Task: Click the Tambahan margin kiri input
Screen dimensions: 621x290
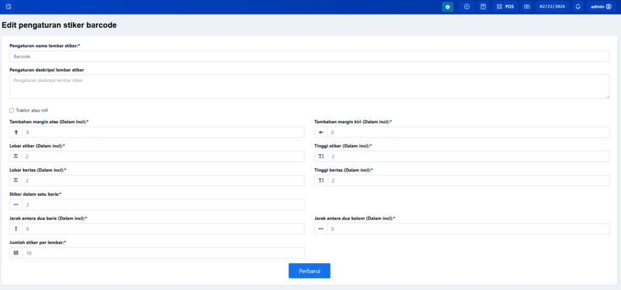Action: coord(468,132)
